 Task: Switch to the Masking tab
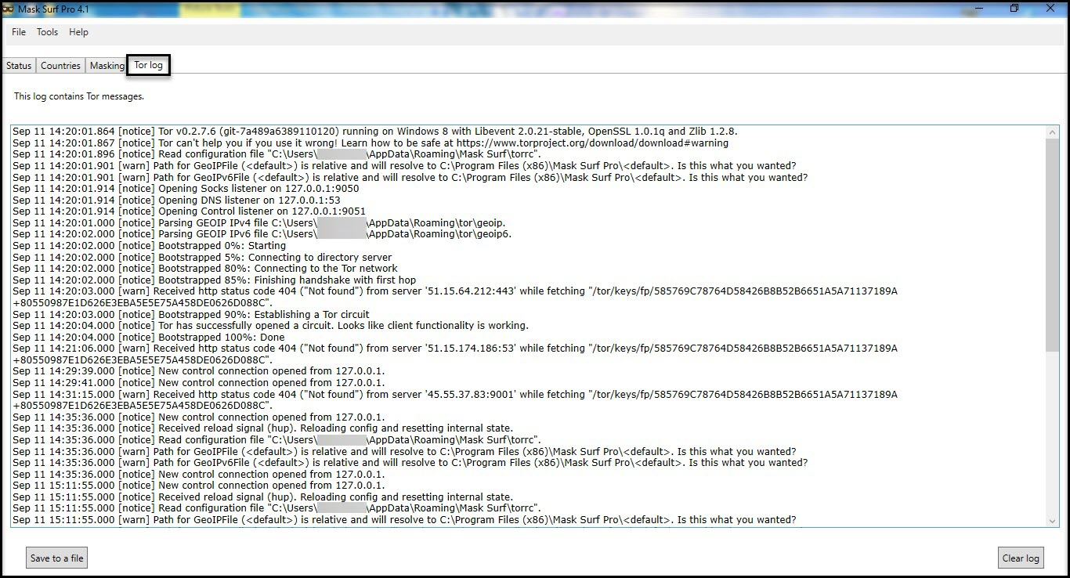(107, 66)
